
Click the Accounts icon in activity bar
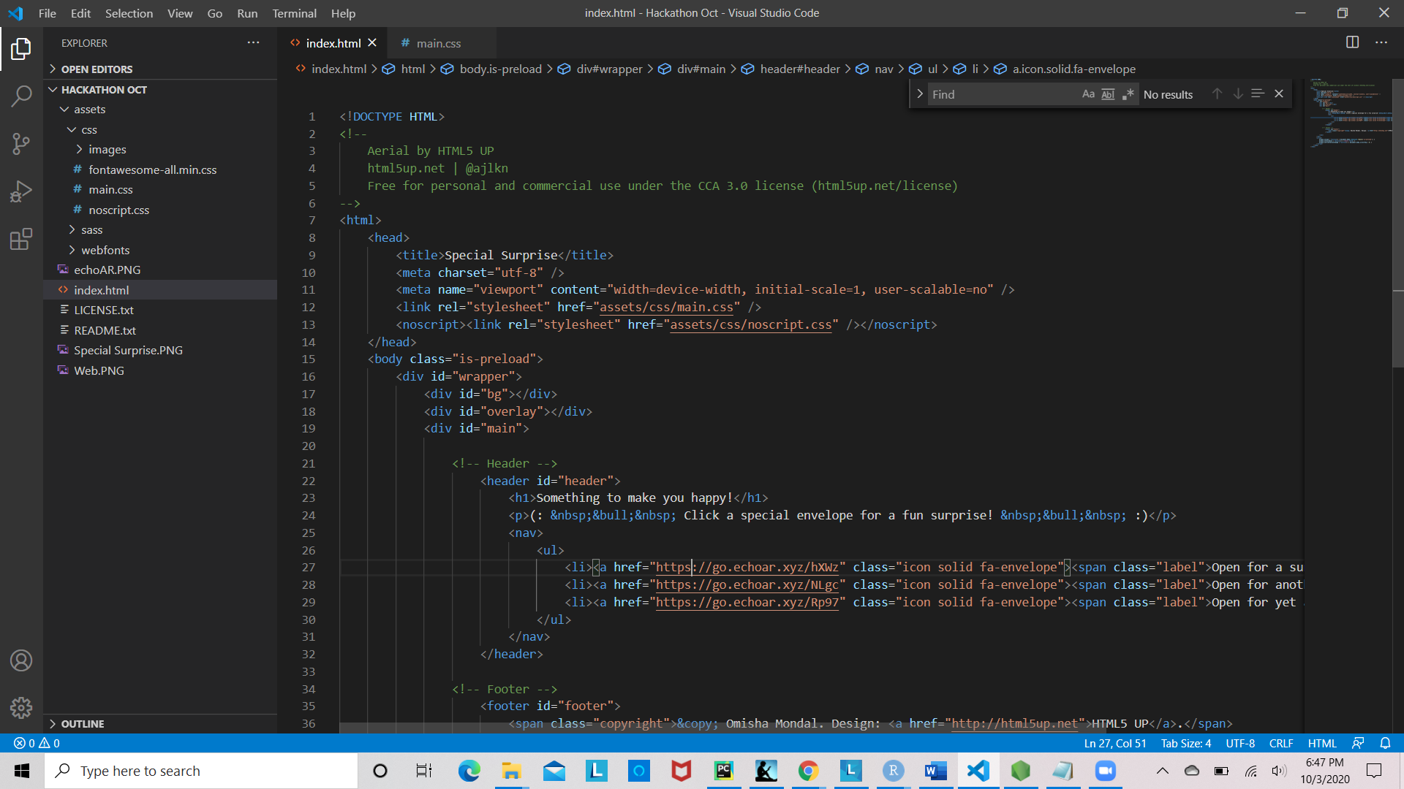coord(21,660)
